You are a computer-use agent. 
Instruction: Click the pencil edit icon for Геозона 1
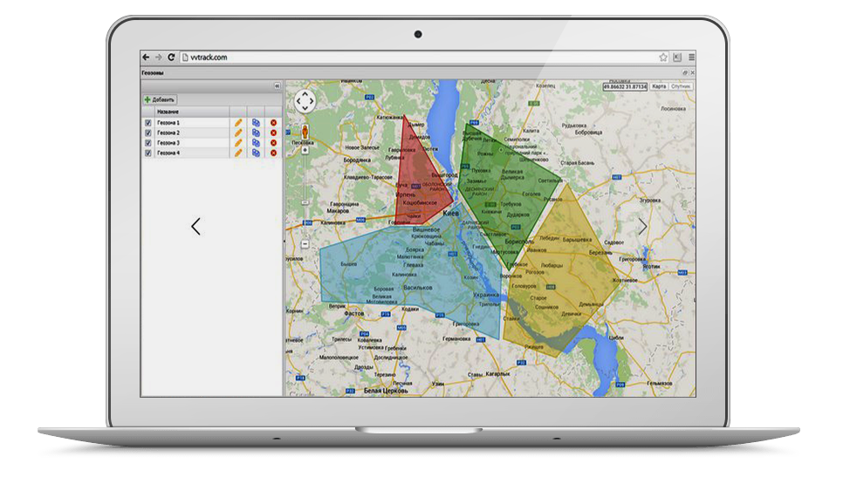point(238,123)
